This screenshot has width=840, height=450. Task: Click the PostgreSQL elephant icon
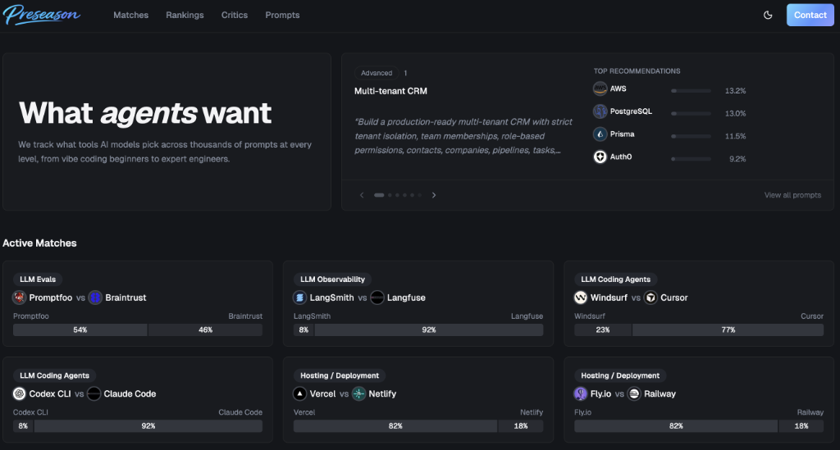[x=600, y=111]
